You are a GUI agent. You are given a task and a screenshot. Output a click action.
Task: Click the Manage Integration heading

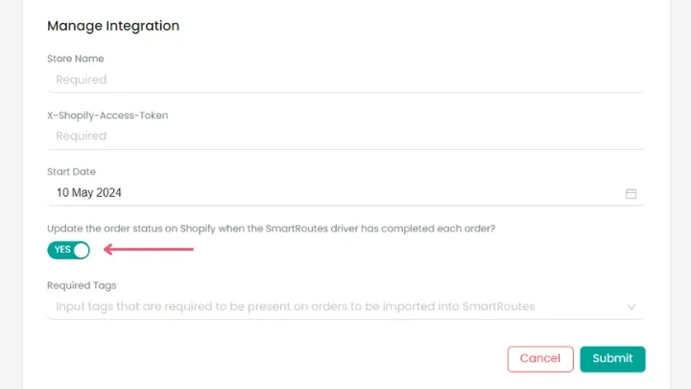pyautogui.click(x=113, y=26)
